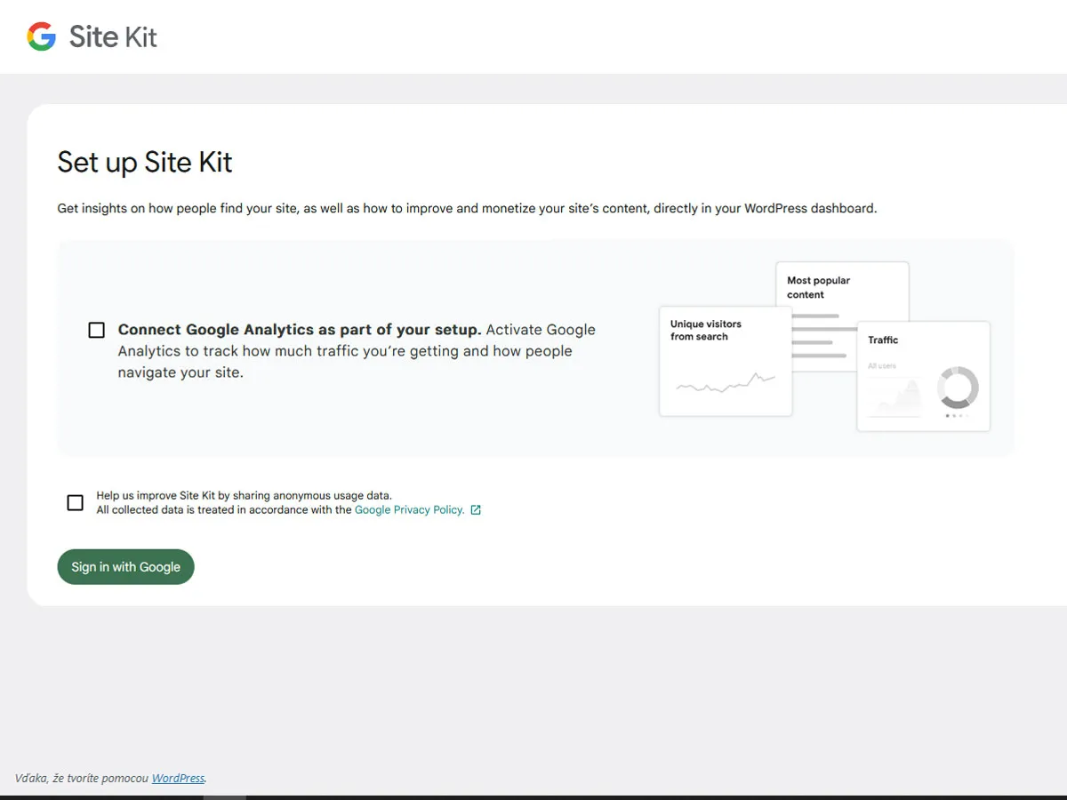This screenshot has height=800, width=1067.
Task: Click the Unique visitors from search card
Action: pos(726,361)
